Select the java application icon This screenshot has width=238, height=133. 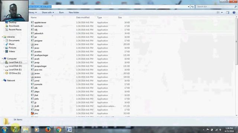click(x=32, y=44)
